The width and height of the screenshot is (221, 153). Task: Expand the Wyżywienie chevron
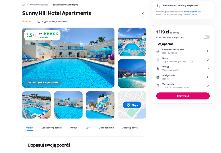coord(208,77)
